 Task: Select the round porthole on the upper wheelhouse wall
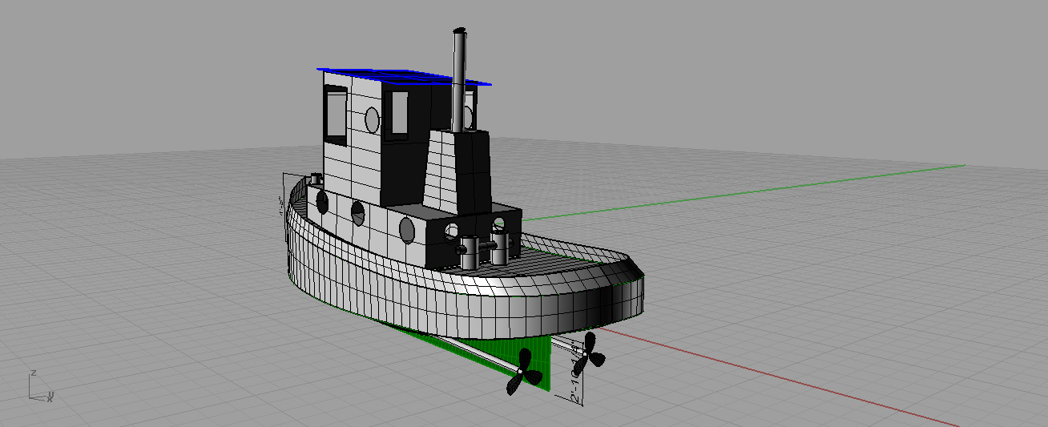[372, 119]
